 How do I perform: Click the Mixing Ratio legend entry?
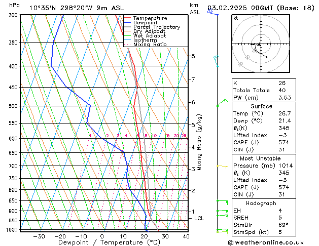[x=146, y=44]
